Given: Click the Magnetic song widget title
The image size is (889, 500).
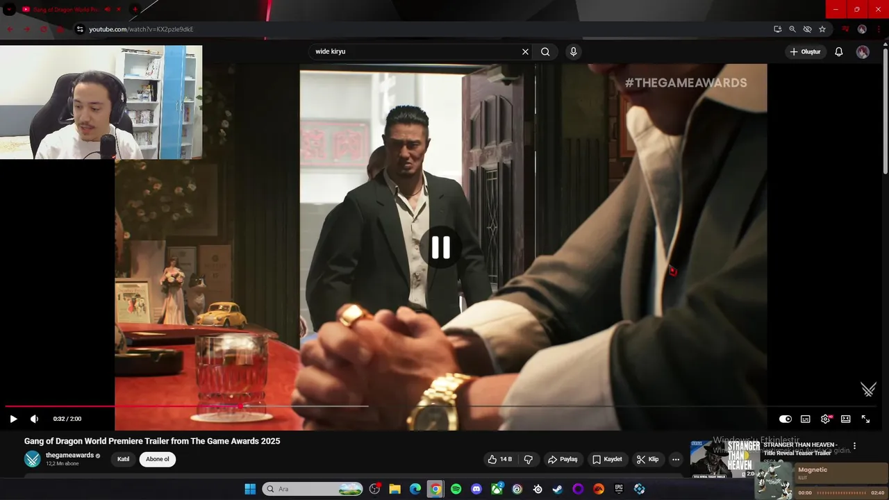Looking at the screenshot, I should (813, 469).
